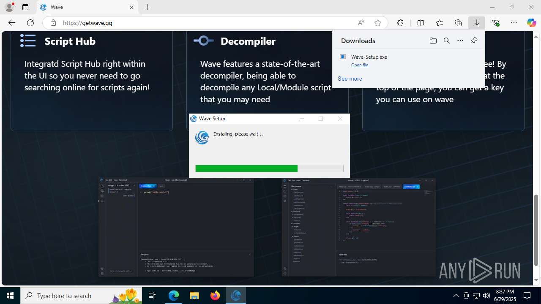The height and width of the screenshot is (304, 541).
Task: Open the right Wave workspace screenshot
Action: [x=359, y=227]
